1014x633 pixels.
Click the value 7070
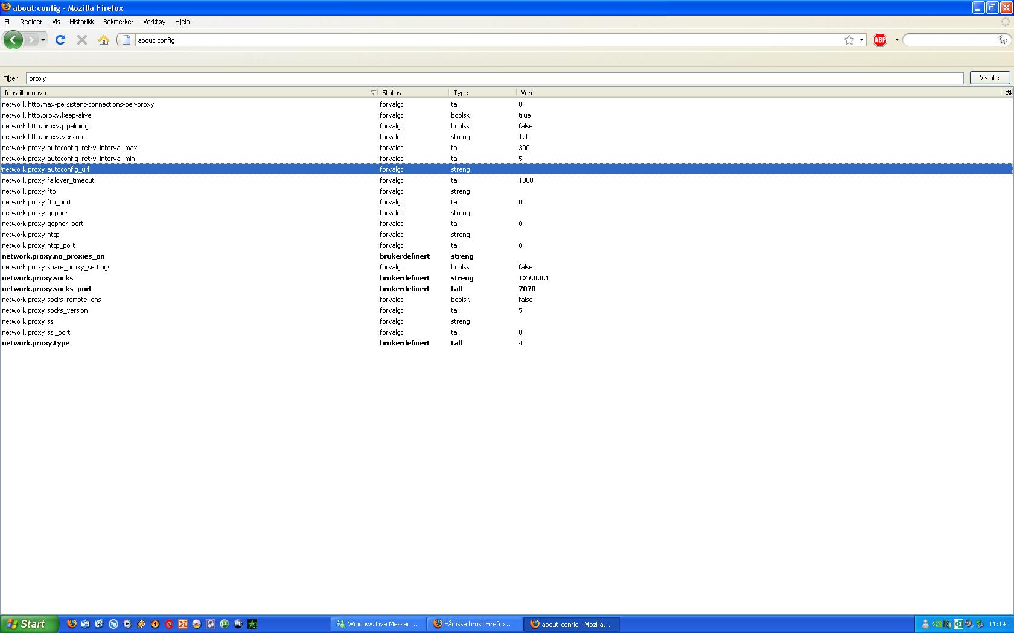527,289
